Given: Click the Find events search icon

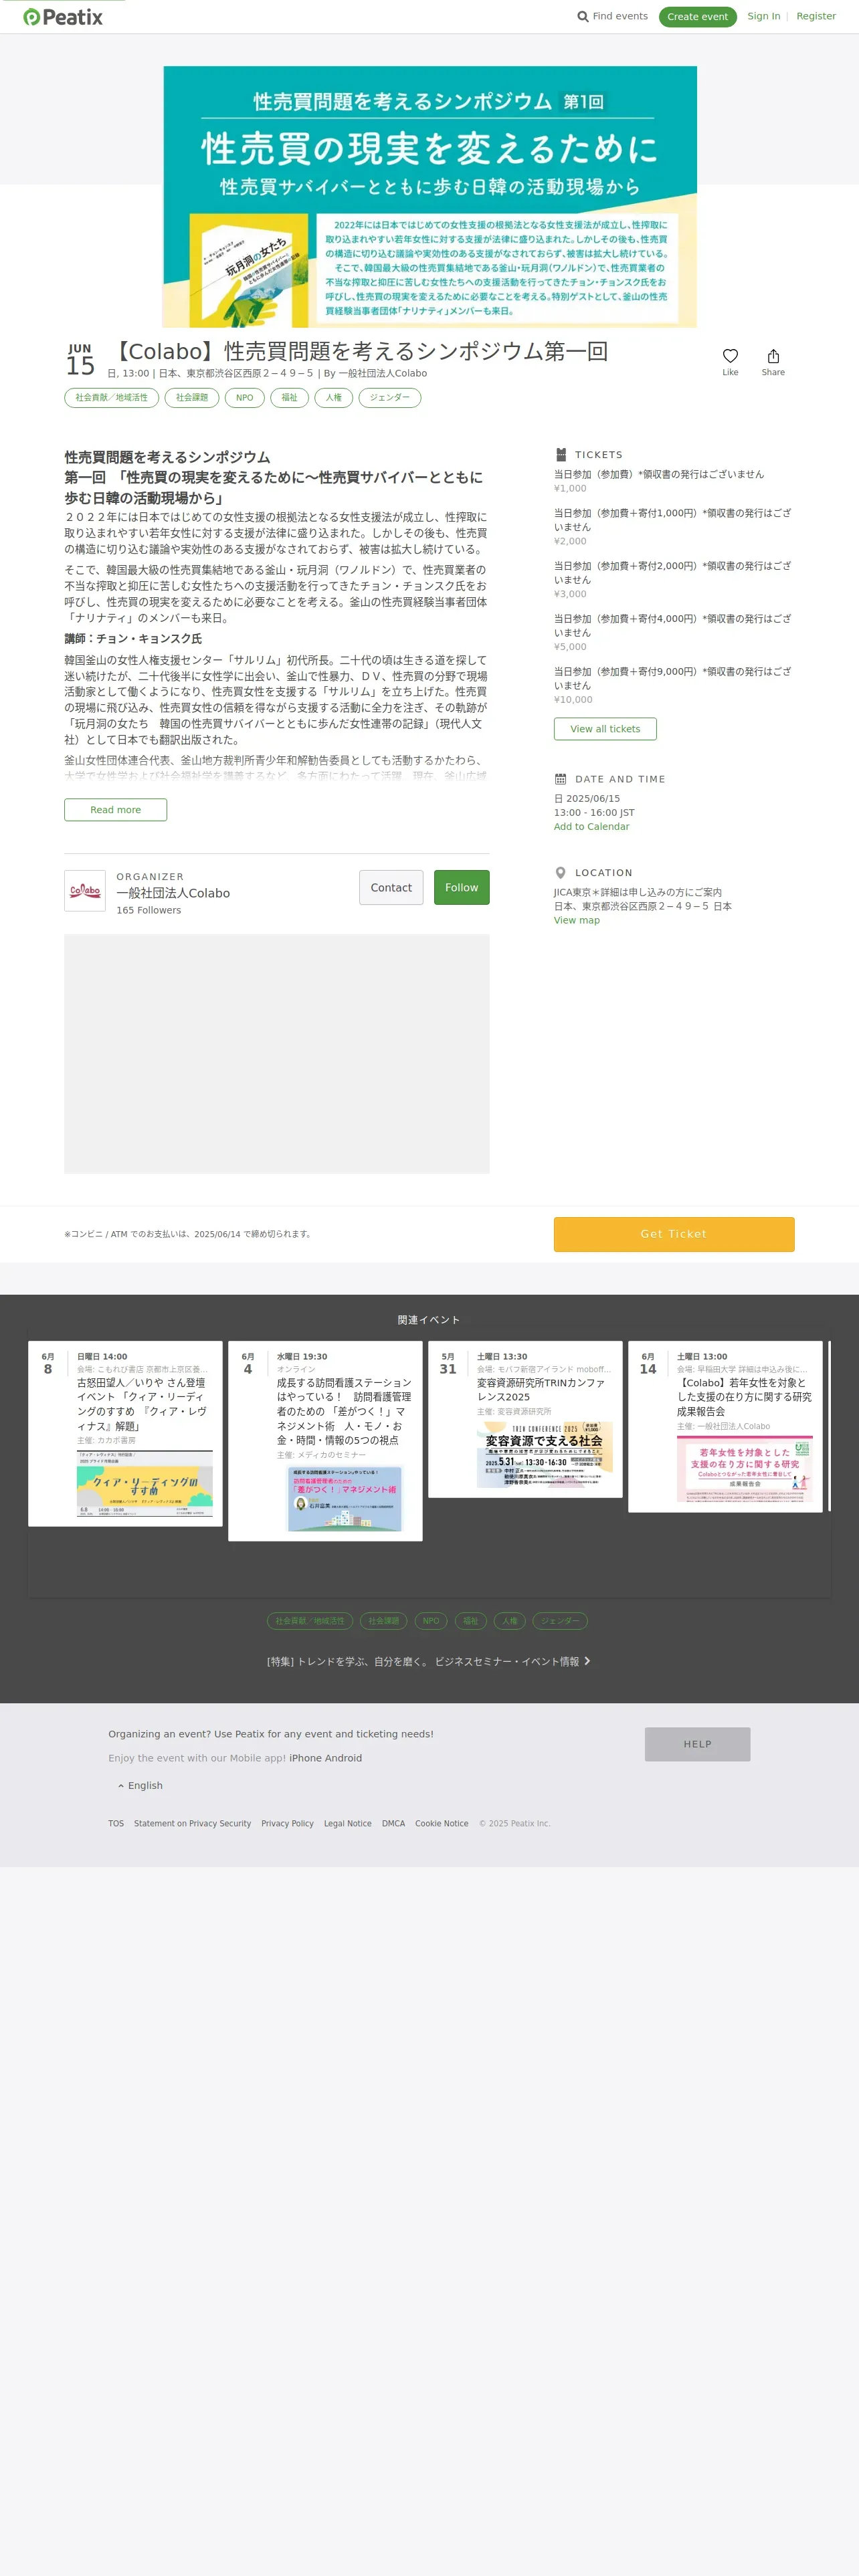Looking at the screenshot, I should 583,16.
